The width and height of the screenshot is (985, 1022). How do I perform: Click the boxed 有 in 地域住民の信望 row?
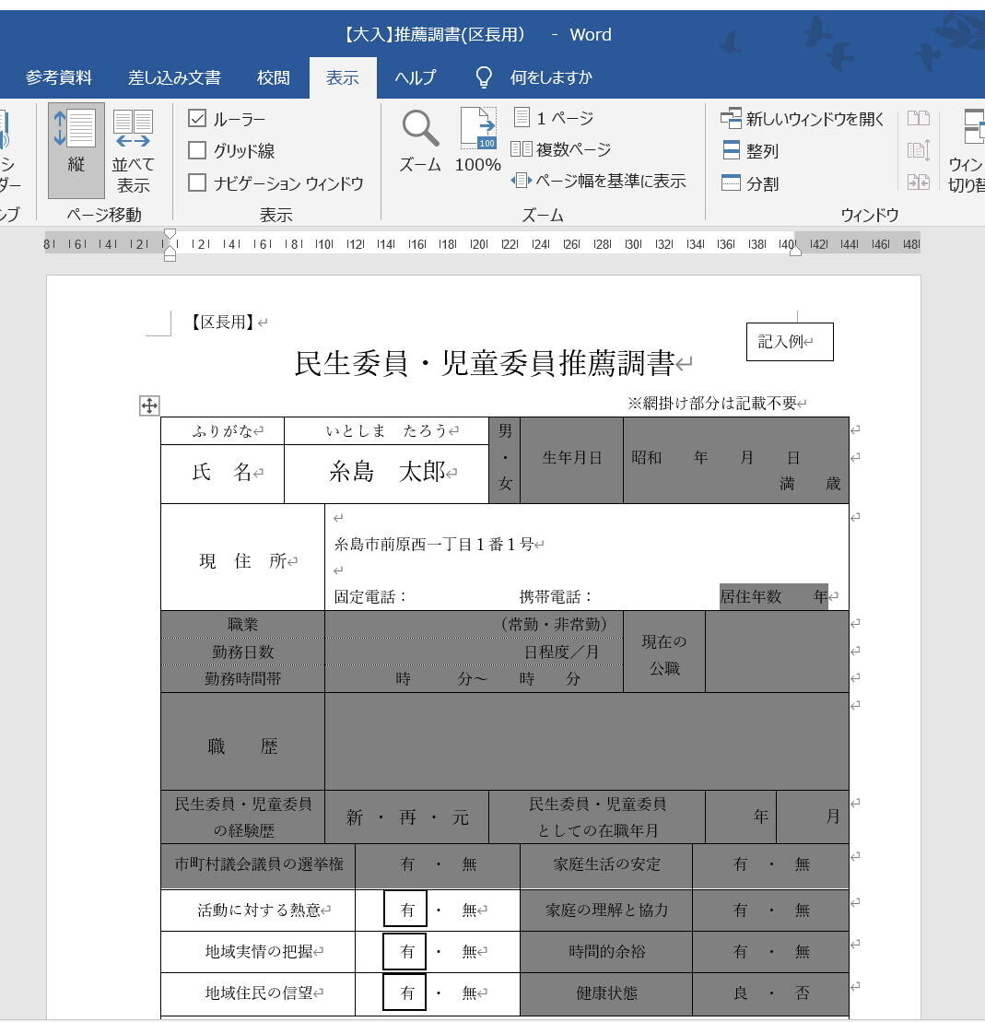click(x=405, y=992)
